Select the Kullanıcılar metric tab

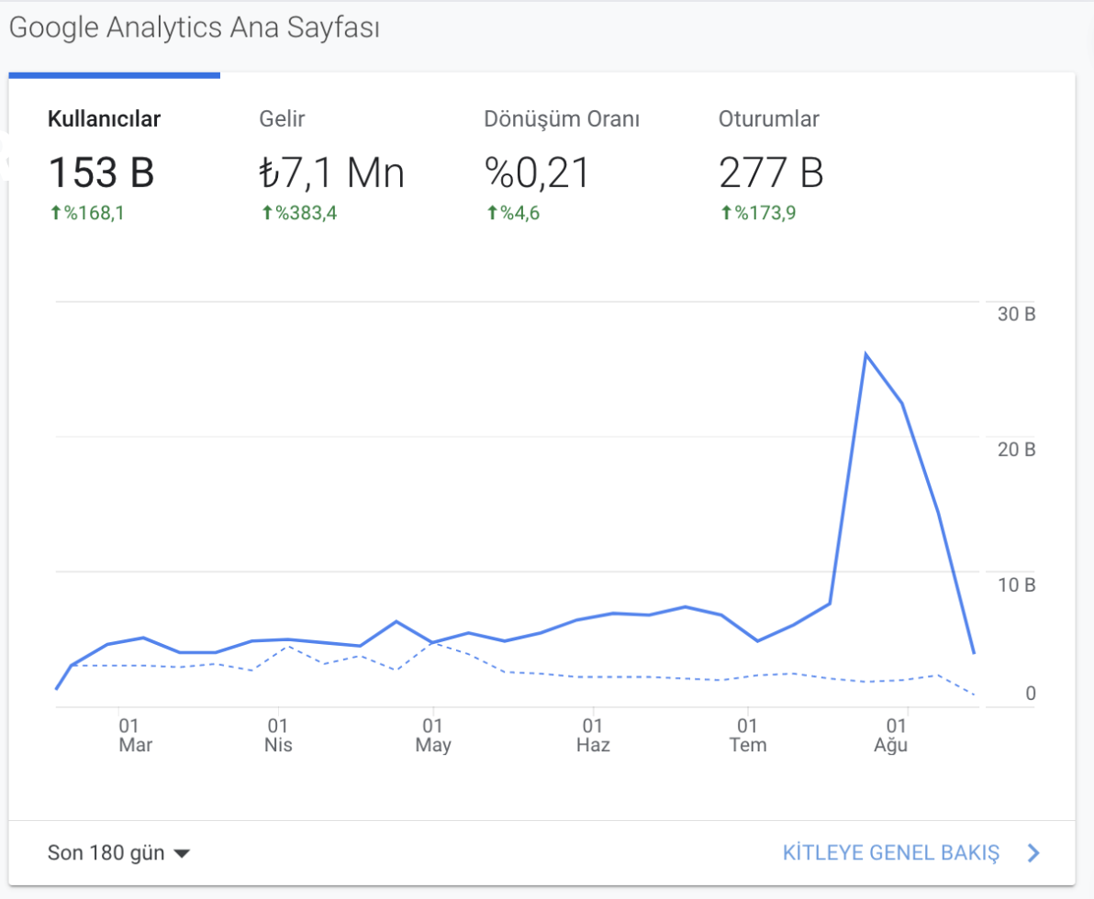(x=104, y=119)
